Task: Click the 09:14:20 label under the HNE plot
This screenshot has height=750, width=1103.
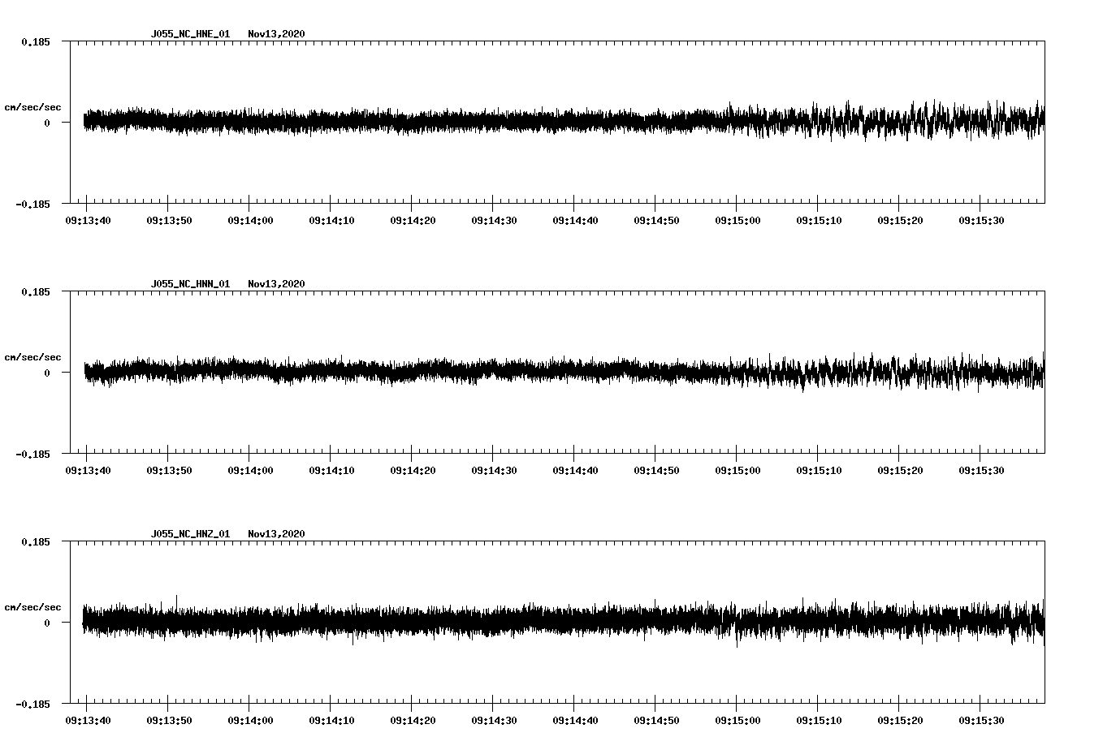Action: click(x=413, y=219)
